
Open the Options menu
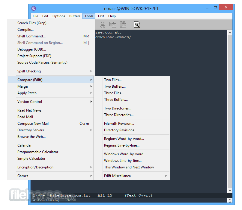click(x=59, y=16)
